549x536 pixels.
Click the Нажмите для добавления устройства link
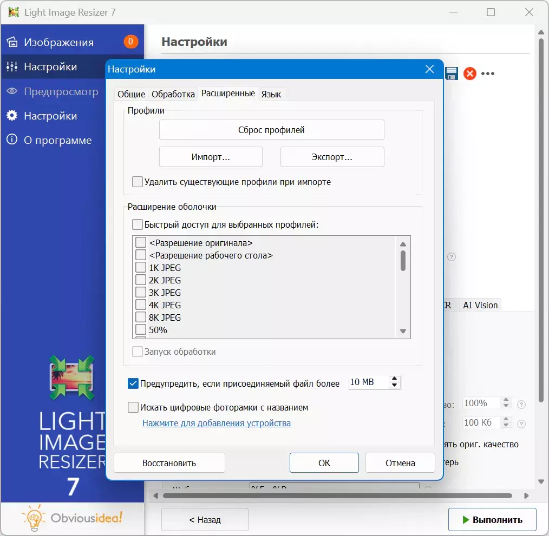tap(216, 423)
